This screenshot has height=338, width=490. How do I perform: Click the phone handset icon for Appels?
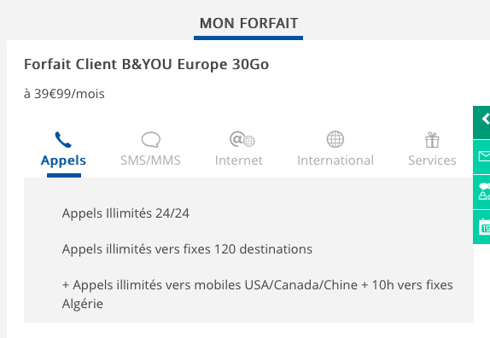tap(63, 139)
